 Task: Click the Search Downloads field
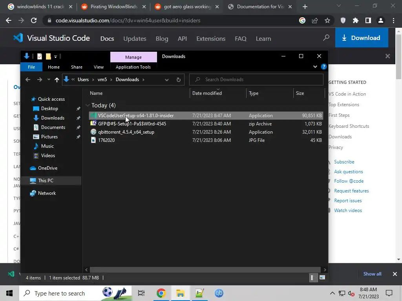click(256, 80)
